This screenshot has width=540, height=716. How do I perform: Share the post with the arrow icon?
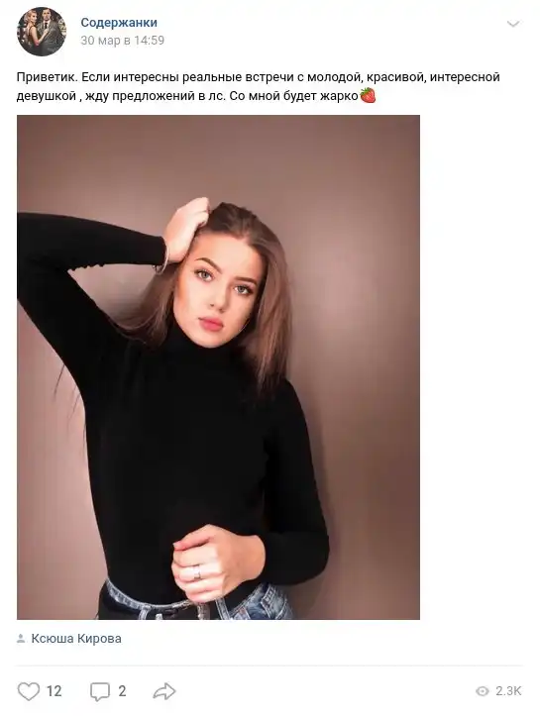164,691
